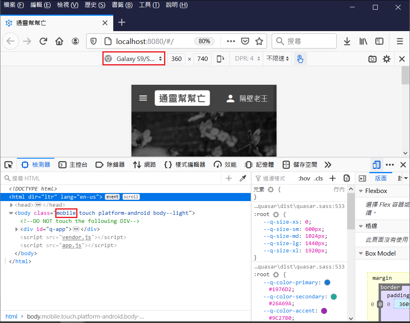410x323 pixels.
Task: Add a new CSS rule
Action: pos(332,178)
